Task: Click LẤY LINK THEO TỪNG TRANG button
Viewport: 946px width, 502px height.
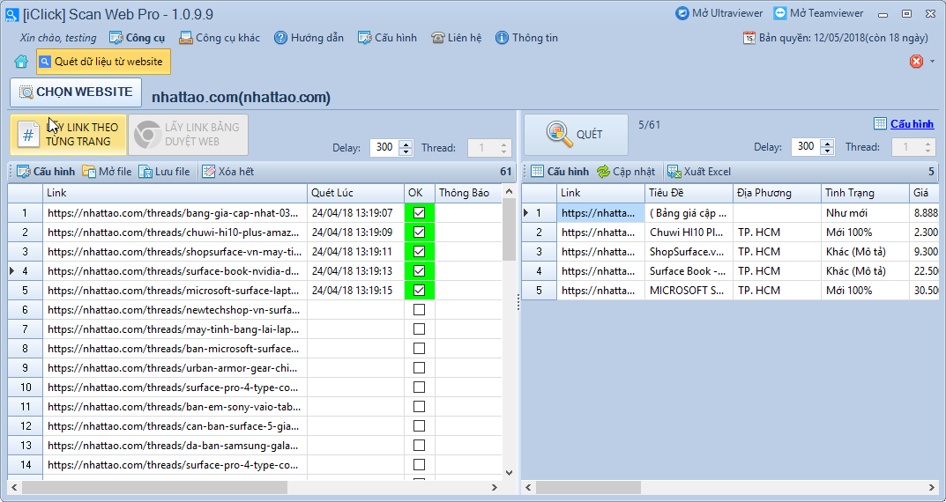Action: [68, 135]
